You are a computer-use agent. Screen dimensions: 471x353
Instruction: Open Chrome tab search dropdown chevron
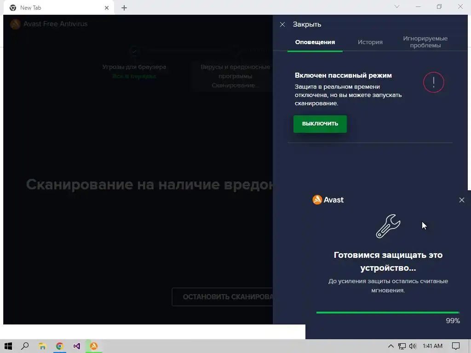pyautogui.click(x=397, y=6)
